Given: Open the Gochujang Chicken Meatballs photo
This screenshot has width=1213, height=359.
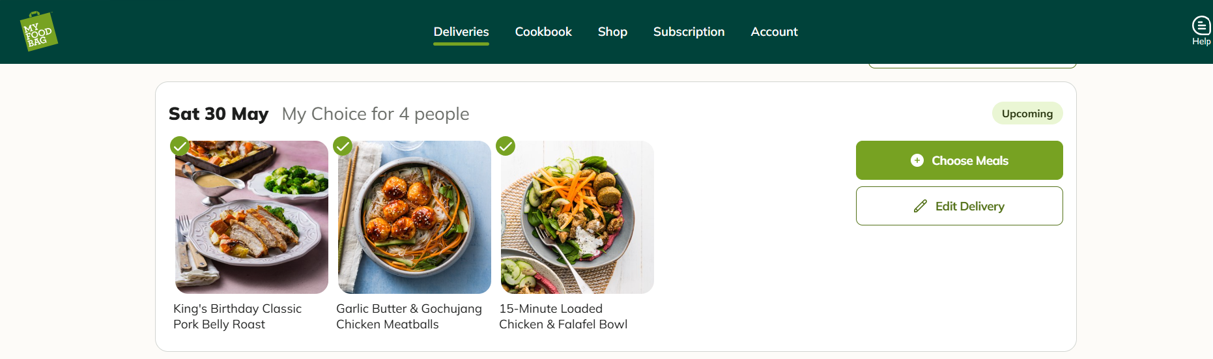Looking at the screenshot, I should point(414,217).
